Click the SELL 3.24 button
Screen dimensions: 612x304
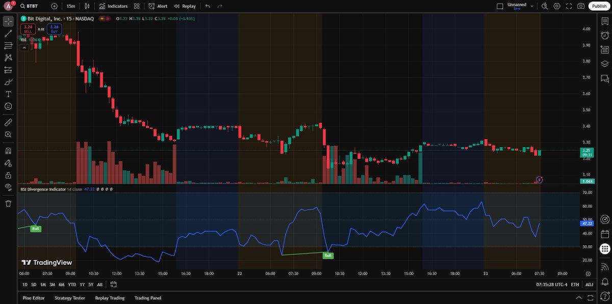pos(28,29)
